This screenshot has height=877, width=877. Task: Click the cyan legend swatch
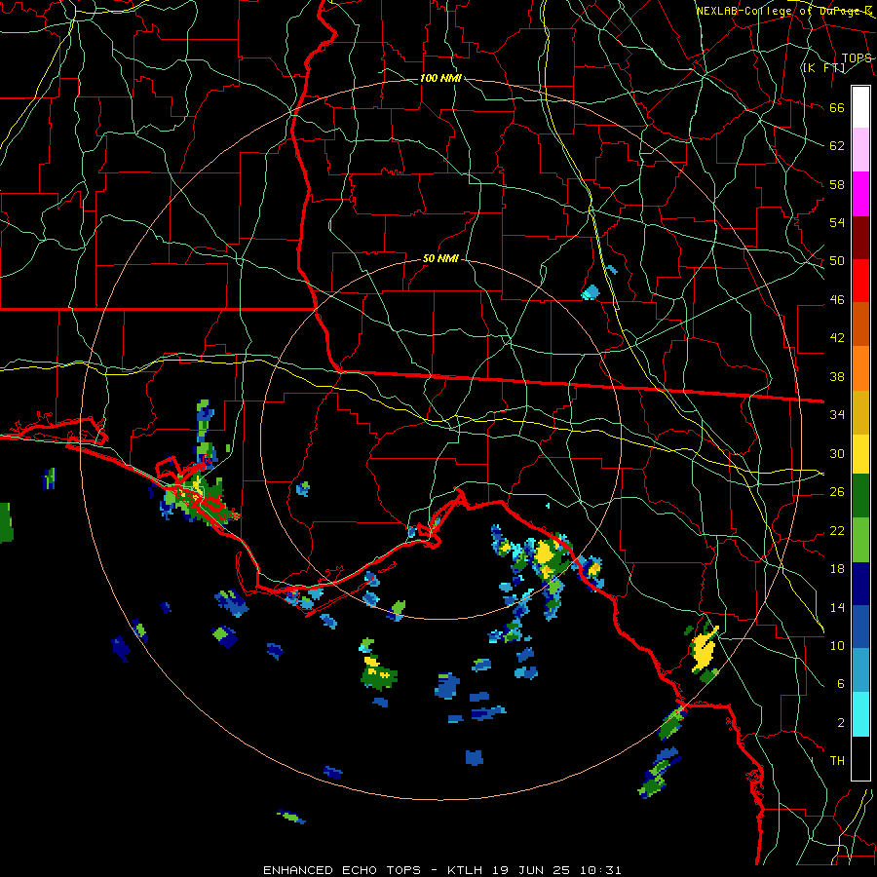(860, 714)
